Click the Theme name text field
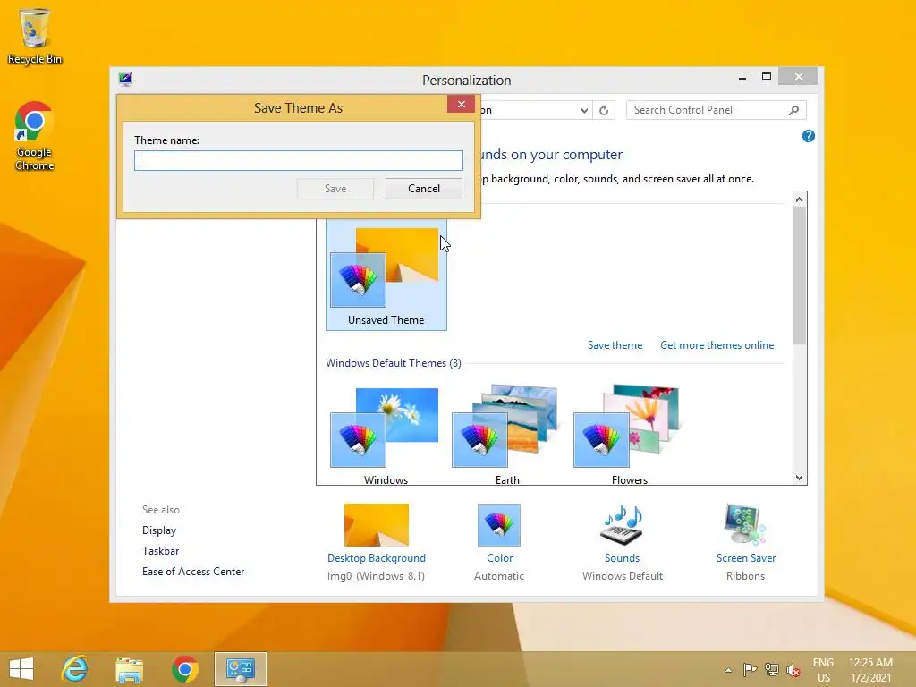The height and width of the screenshot is (687, 916). point(299,161)
